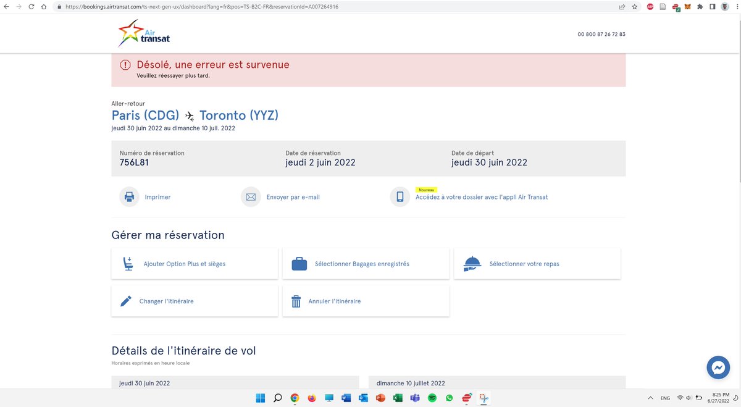Click the Paris (CDG) heading text
The height and width of the screenshot is (407, 741).
pyautogui.click(x=145, y=115)
